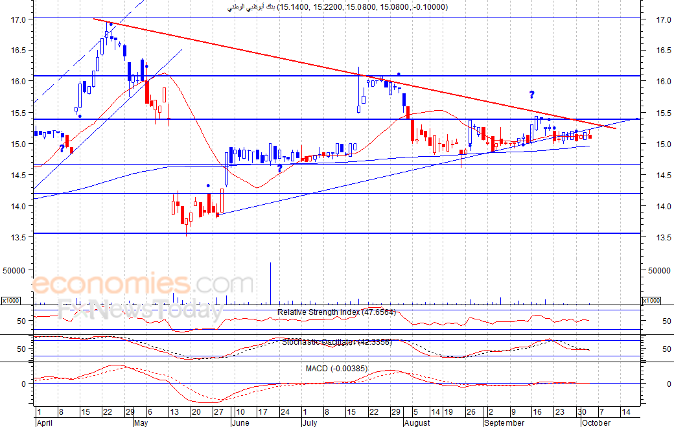674x427 pixels.
Task: Click the date label 30 near October
Action: pos(582,412)
